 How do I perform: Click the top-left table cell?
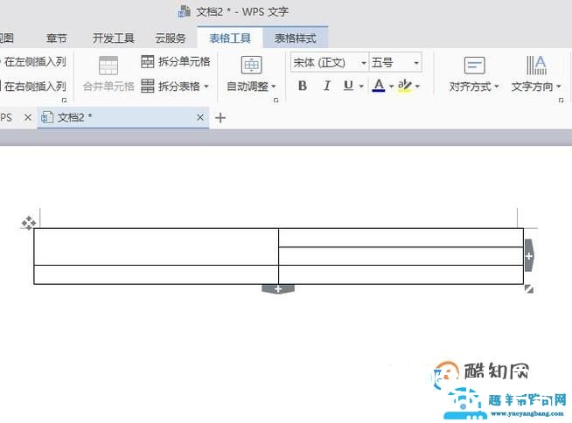pos(157,246)
